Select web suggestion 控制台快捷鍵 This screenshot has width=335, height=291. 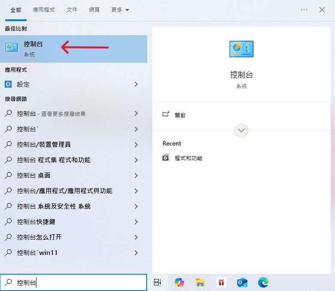point(36,222)
